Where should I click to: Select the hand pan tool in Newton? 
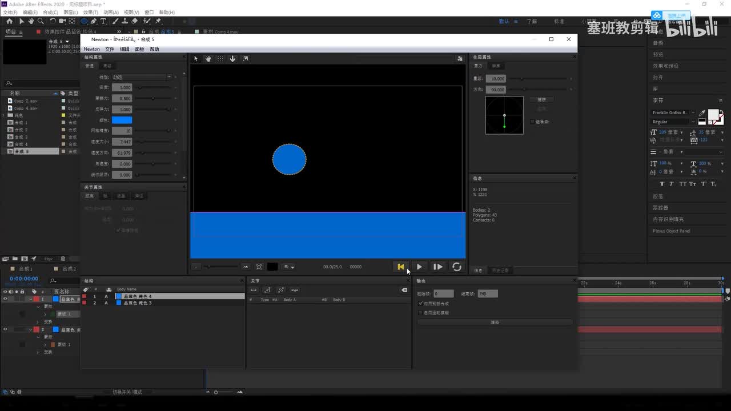(208, 59)
